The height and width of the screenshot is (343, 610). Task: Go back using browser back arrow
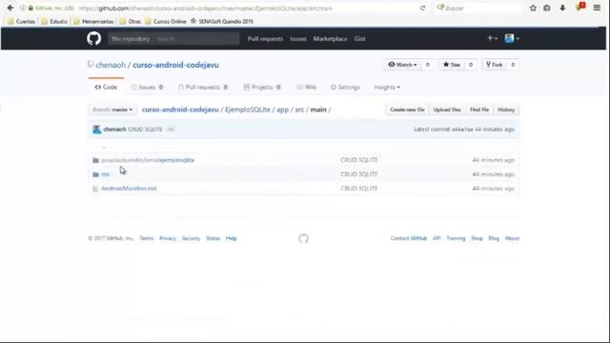pos(10,8)
